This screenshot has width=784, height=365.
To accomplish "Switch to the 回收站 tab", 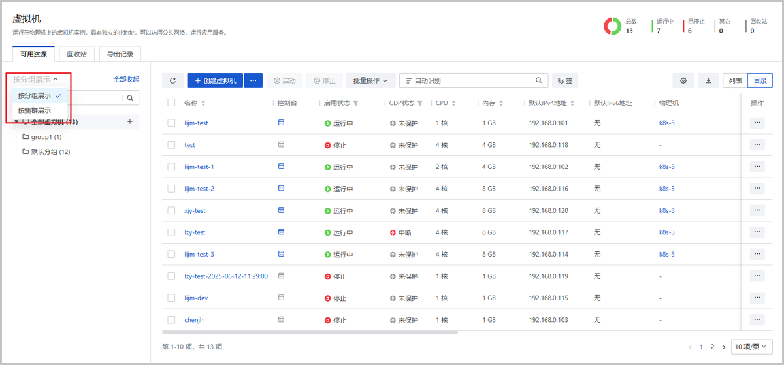I will [77, 54].
